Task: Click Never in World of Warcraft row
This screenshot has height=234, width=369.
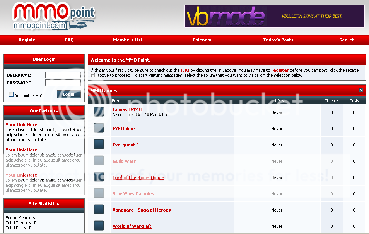Action: (x=277, y=226)
